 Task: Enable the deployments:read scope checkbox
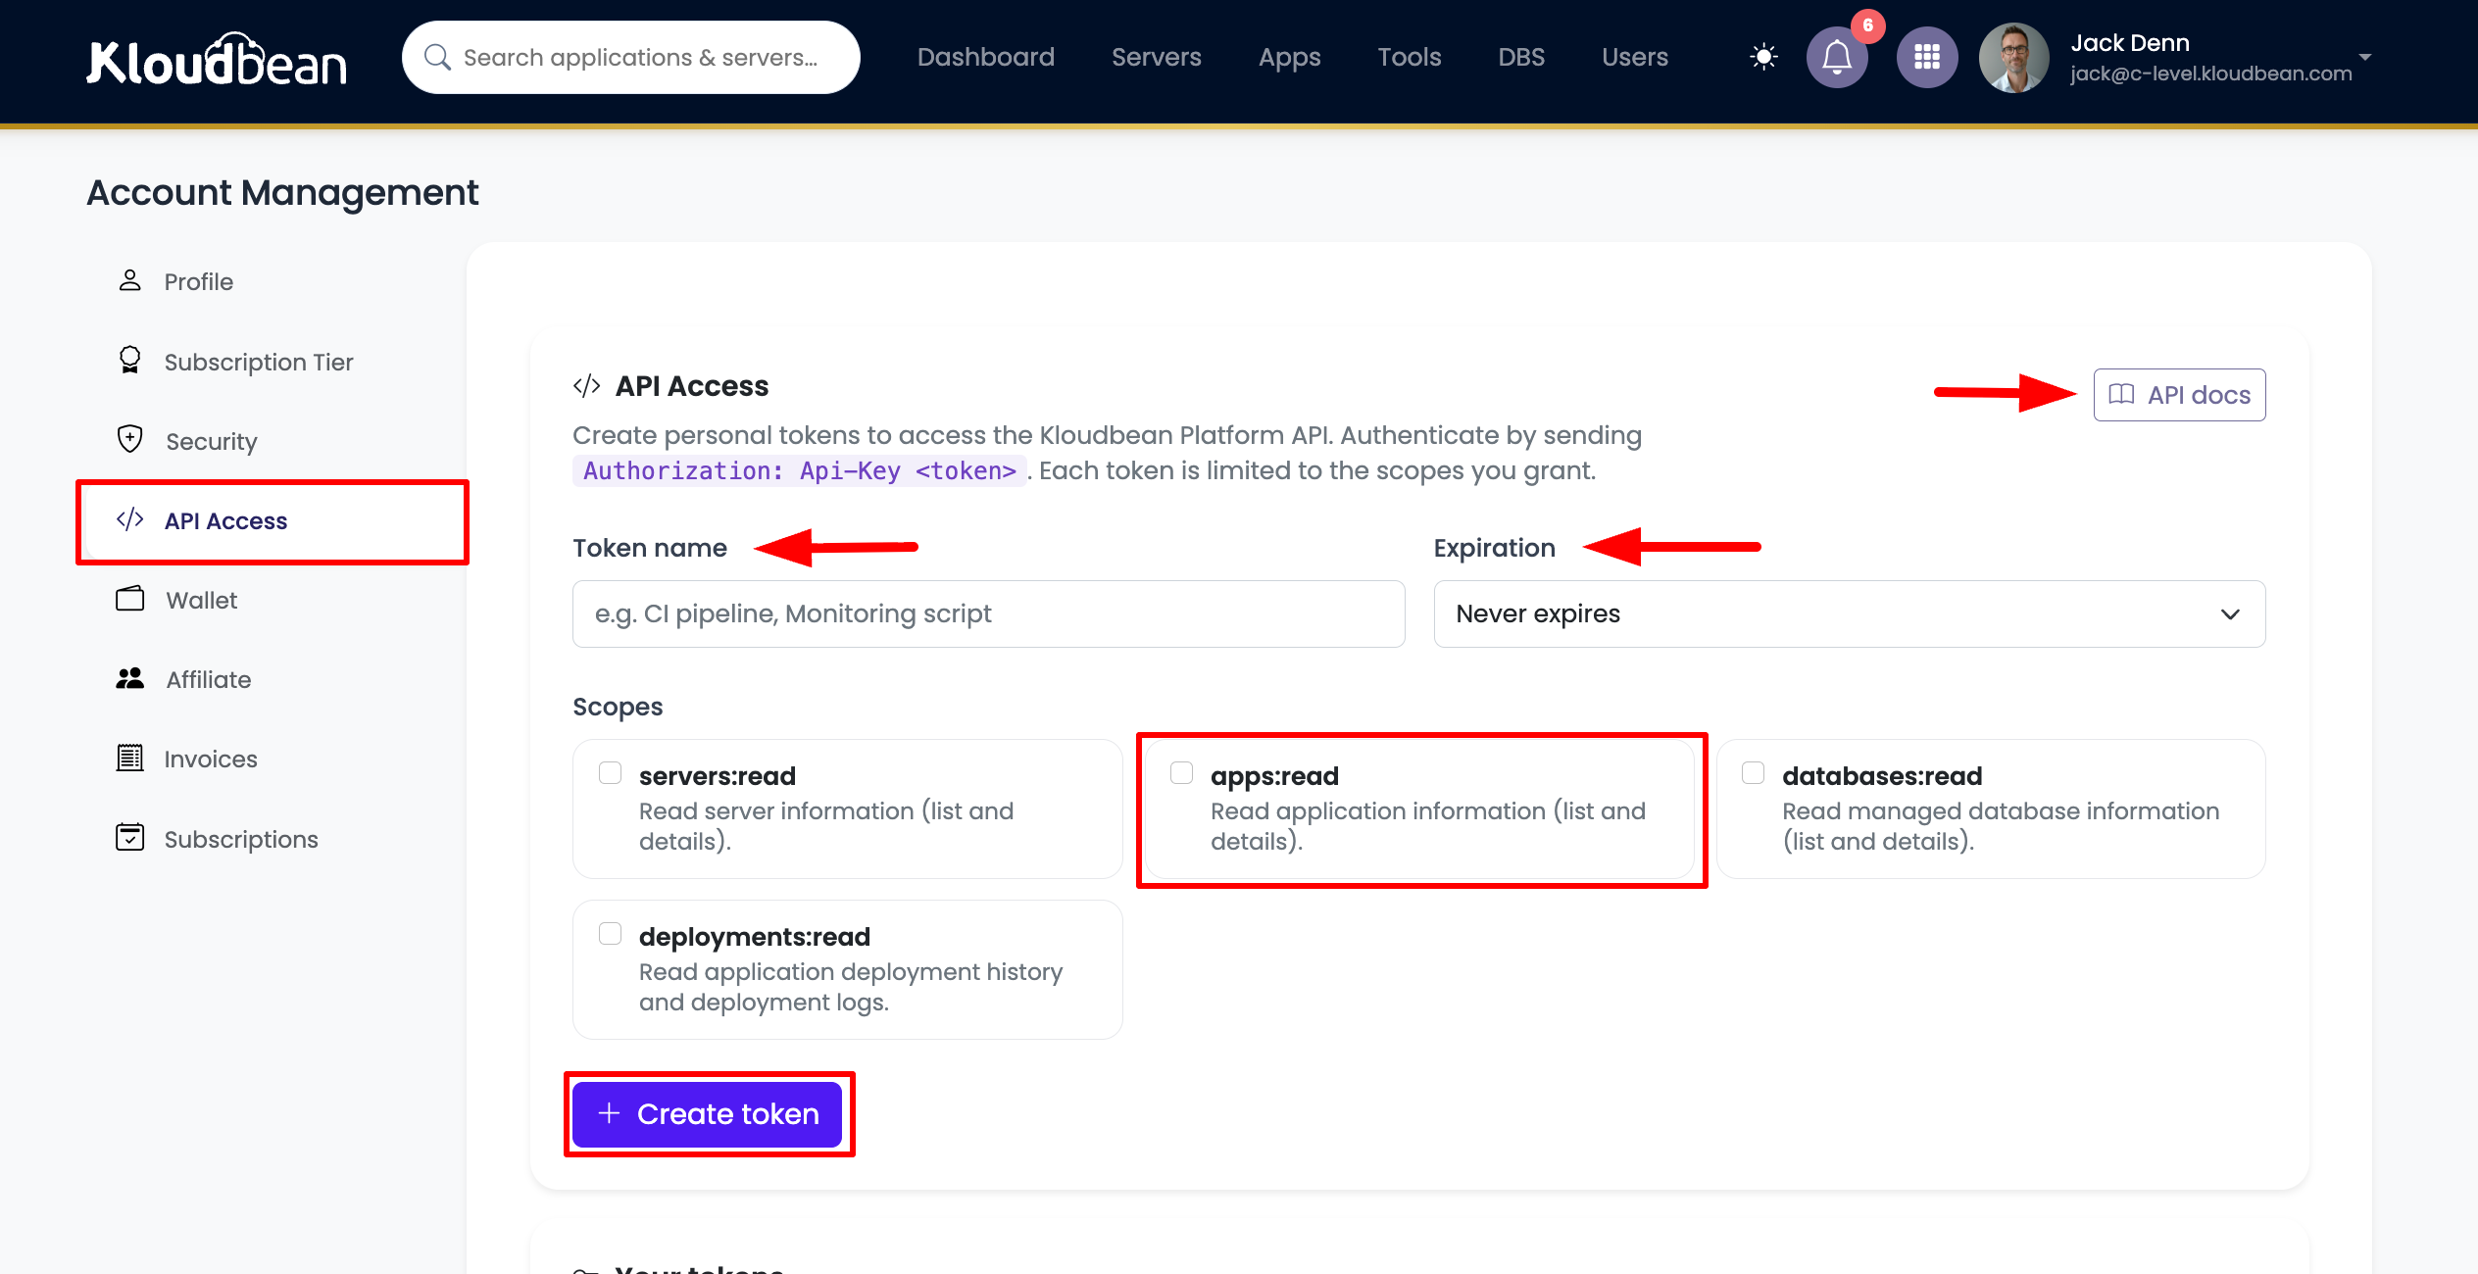pyautogui.click(x=610, y=934)
